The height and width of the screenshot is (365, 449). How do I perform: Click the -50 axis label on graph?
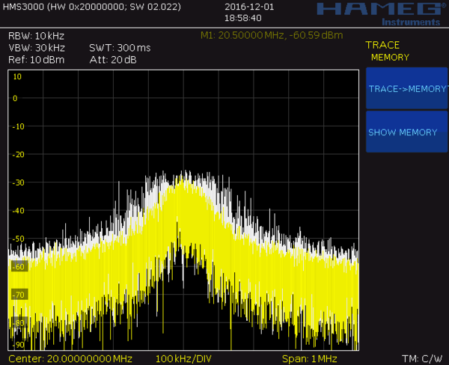(19, 239)
